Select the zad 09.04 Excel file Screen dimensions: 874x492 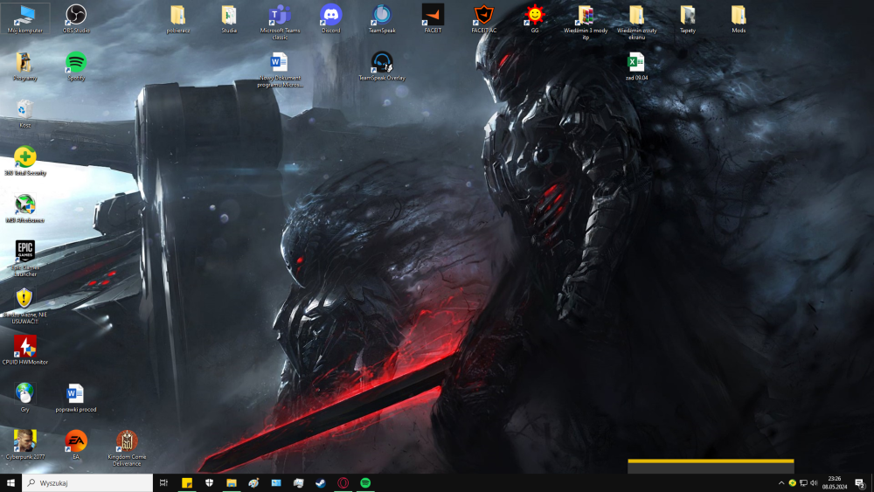point(636,62)
